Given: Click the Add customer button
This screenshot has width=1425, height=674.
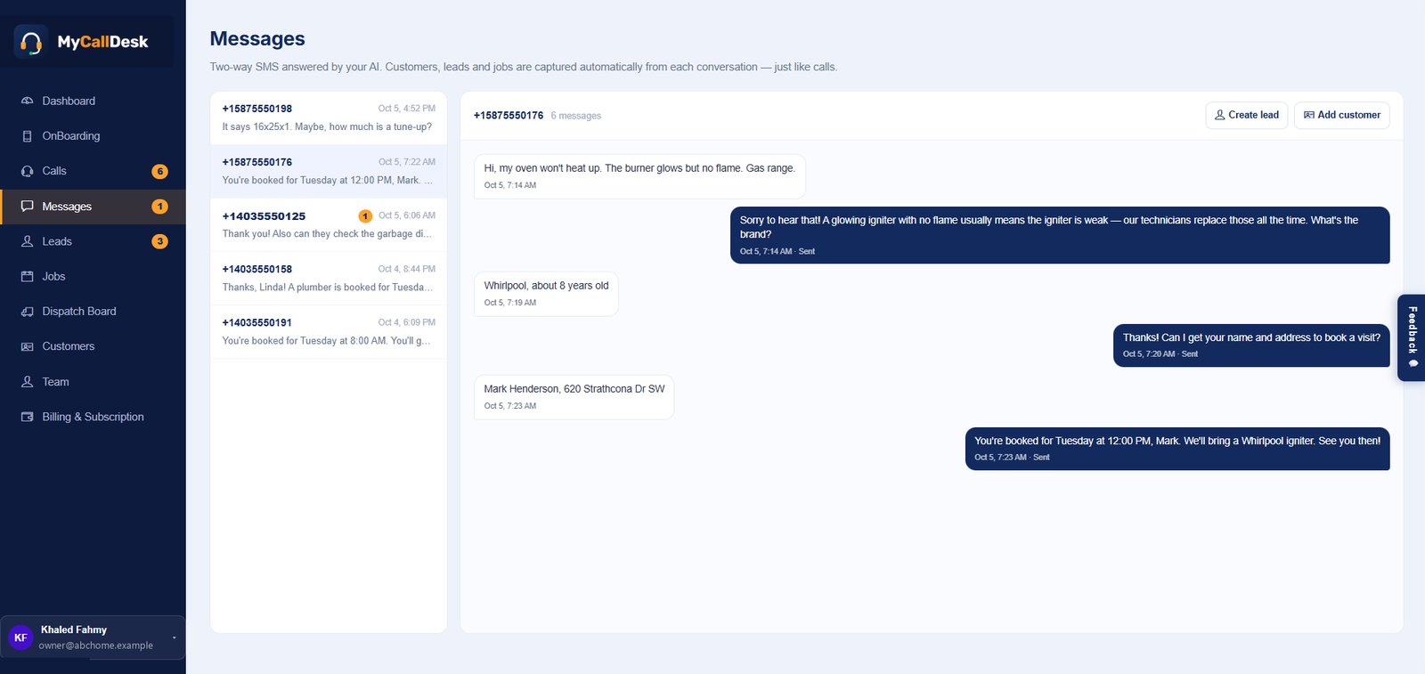Looking at the screenshot, I should click(1342, 115).
